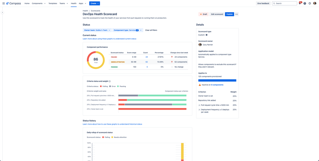The width and height of the screenshot is (319, 161).
Task: Publish the scorecard
Action: pos(230,14)
